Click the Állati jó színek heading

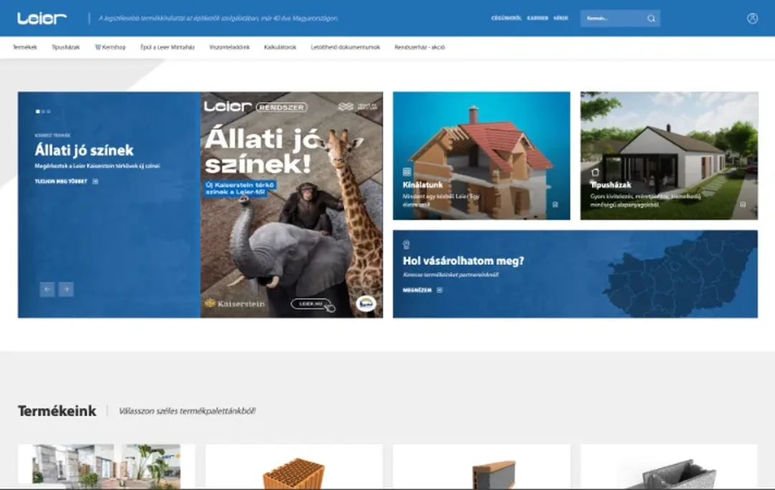(x=84, y=150)
